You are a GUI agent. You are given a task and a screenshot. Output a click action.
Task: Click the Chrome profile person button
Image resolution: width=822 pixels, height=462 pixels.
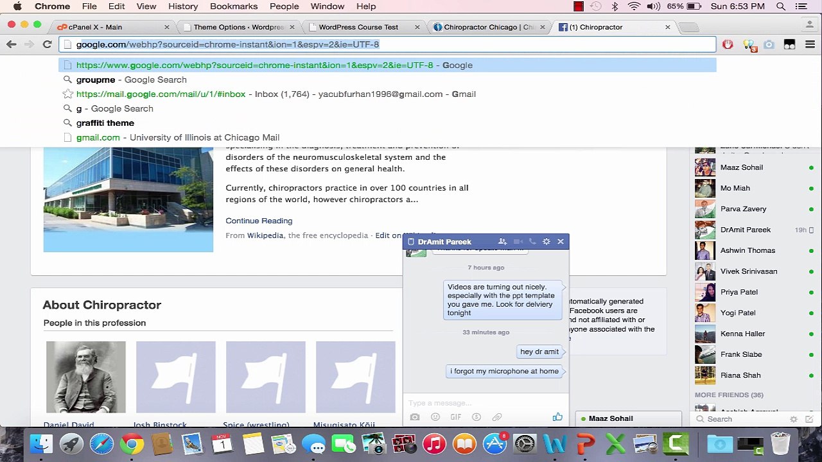coord(810,24)
